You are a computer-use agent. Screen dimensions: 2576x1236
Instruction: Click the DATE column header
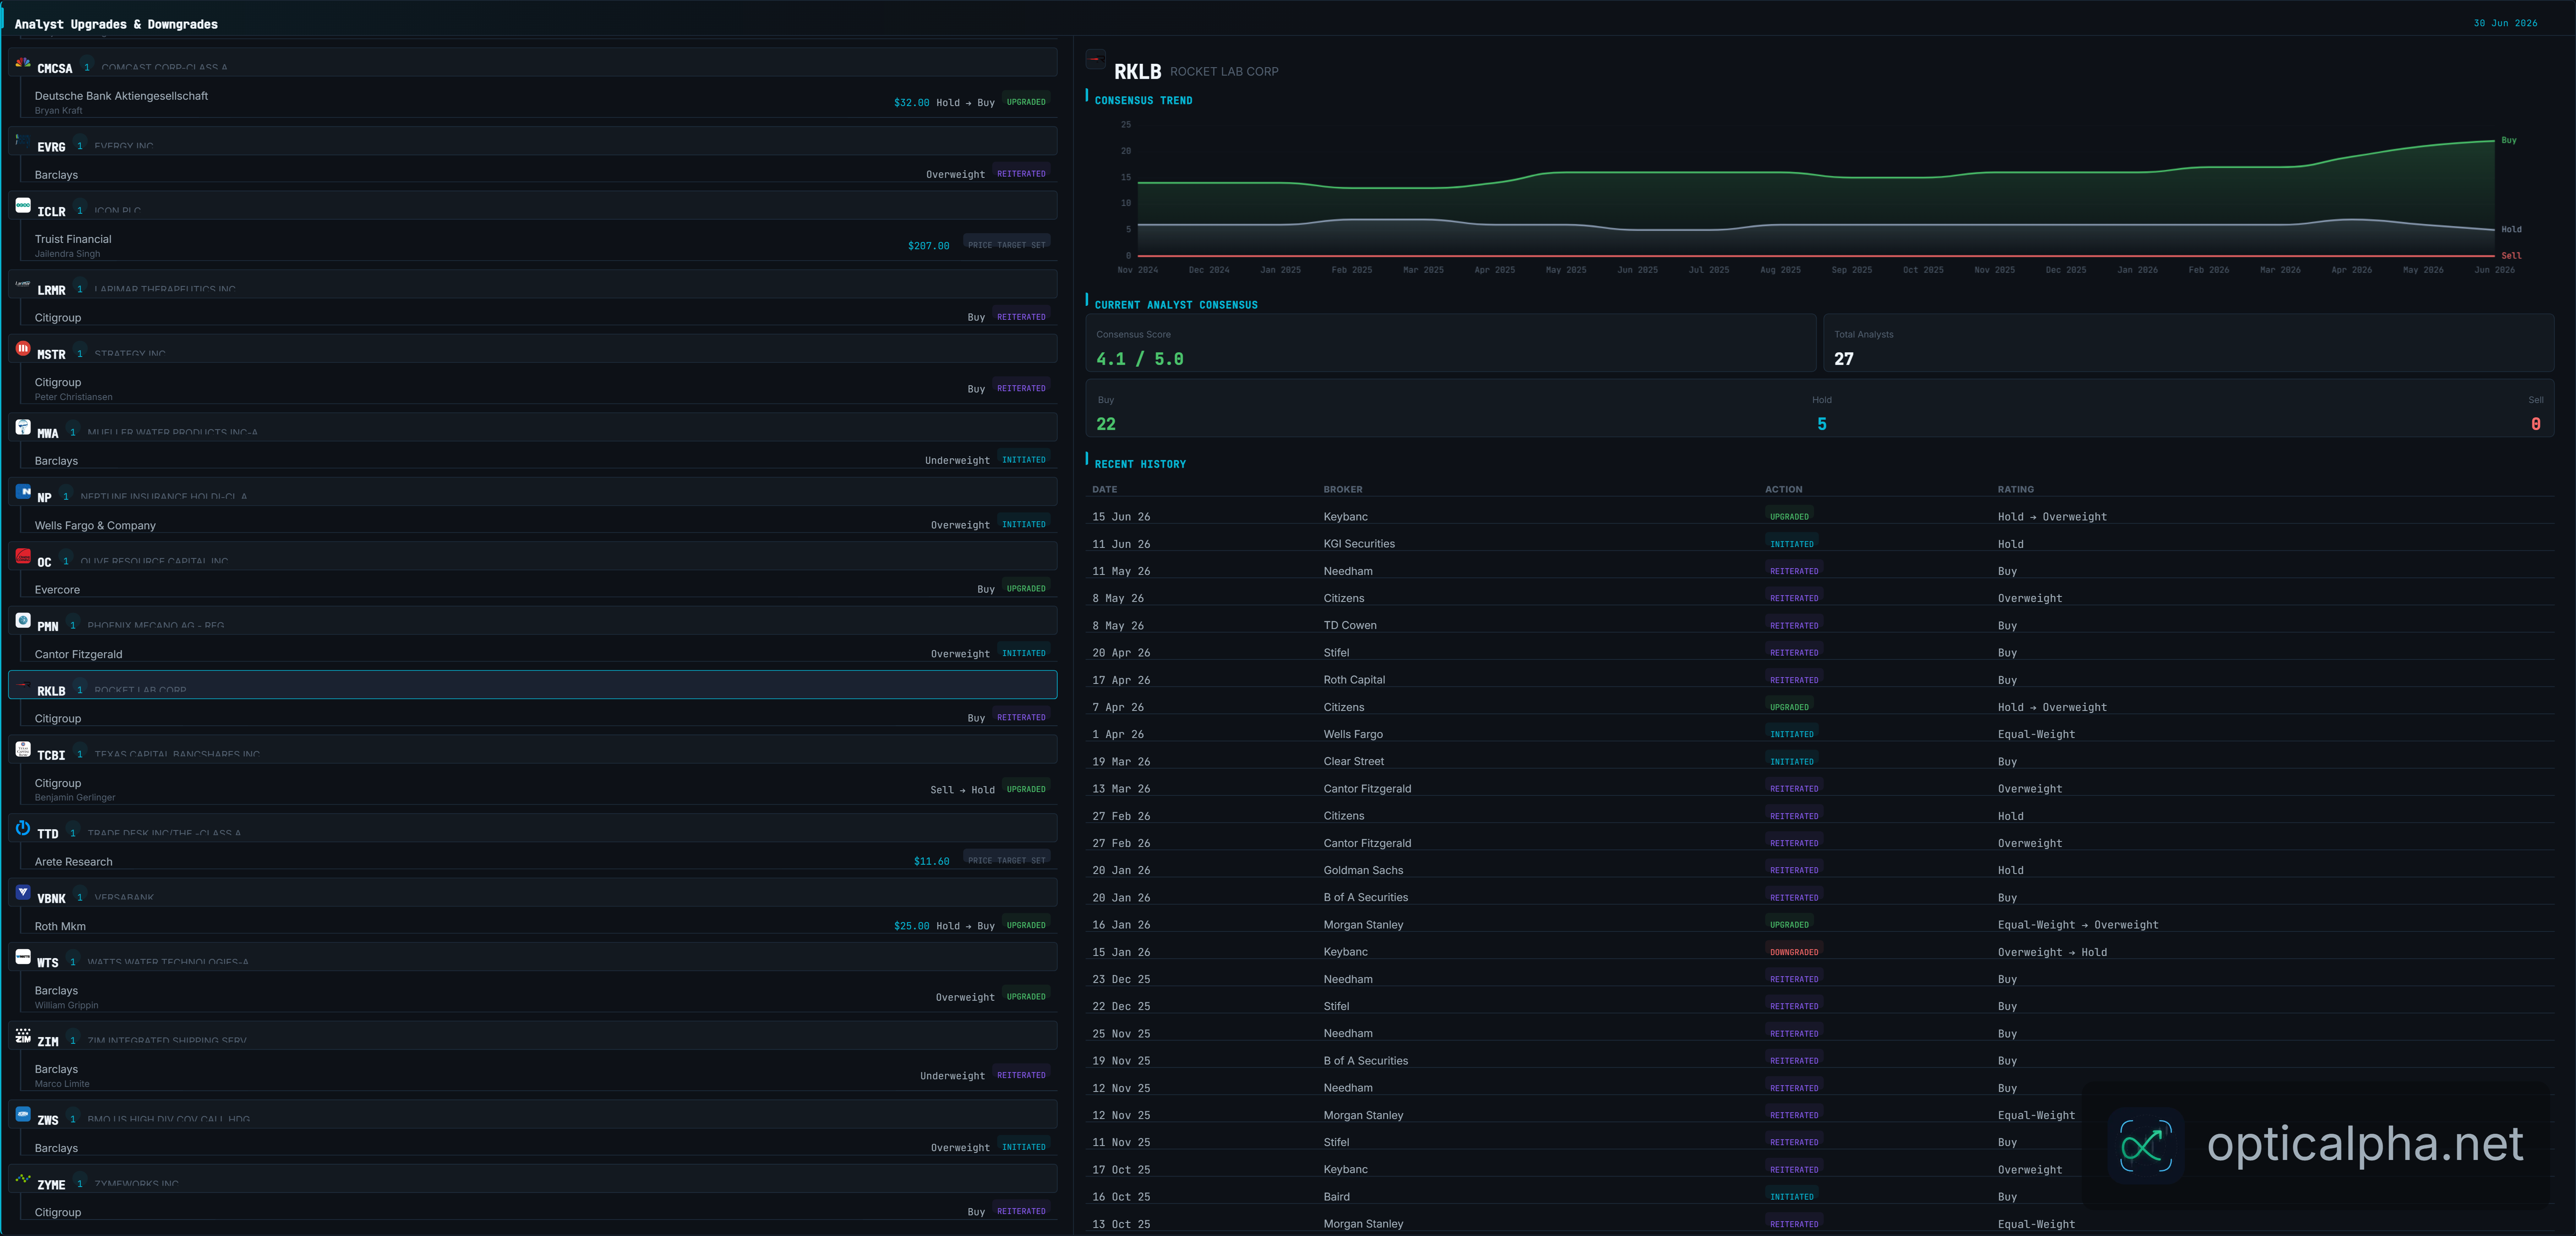(1104, 490)
